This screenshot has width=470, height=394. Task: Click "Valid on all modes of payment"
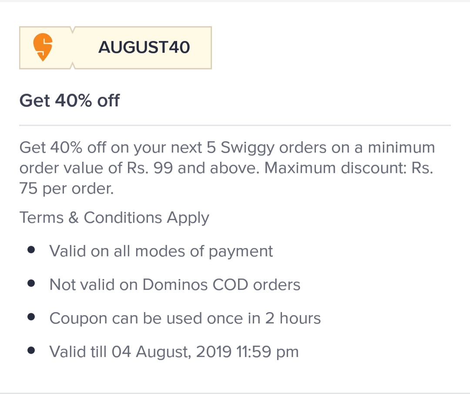(x=161, y=251)
